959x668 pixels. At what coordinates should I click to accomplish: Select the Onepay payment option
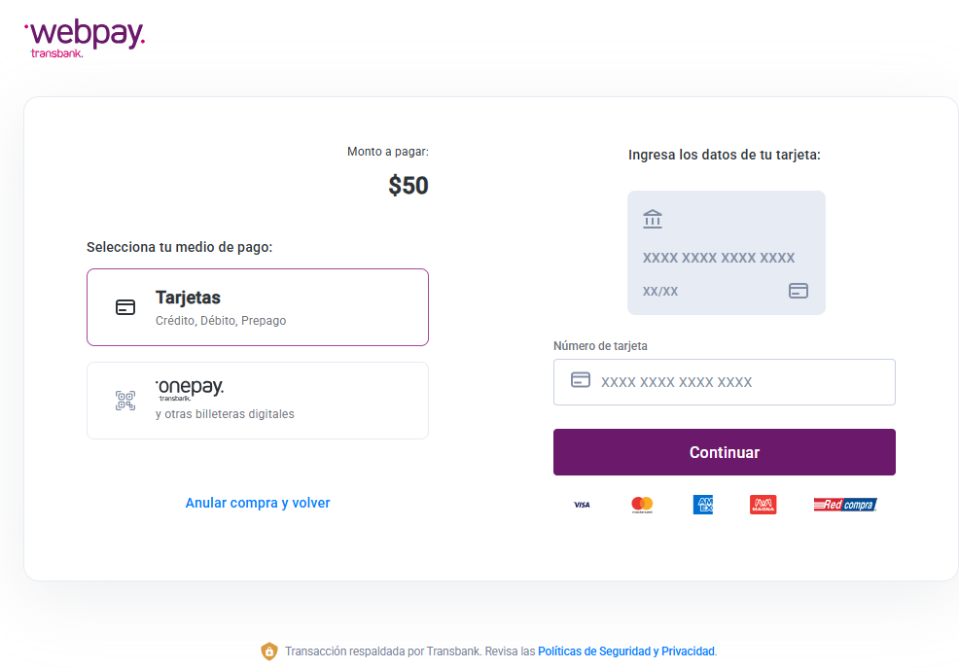click(258, 400)
